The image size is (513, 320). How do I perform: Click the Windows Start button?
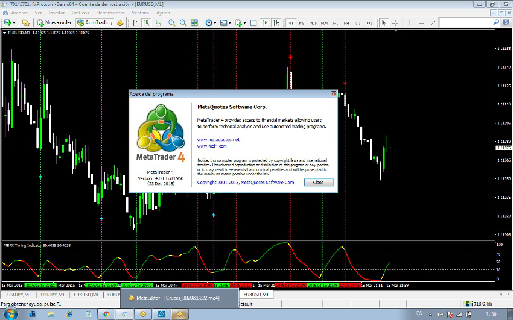click(10, 313)
